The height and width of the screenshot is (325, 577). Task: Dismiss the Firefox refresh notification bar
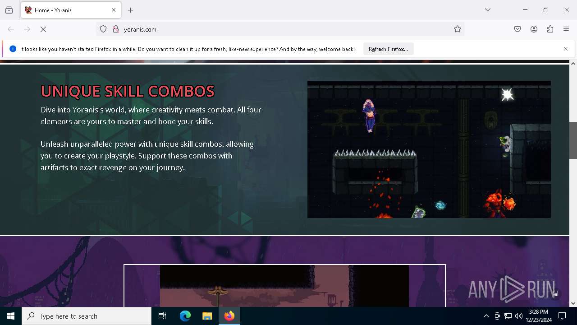pos(566,49)
